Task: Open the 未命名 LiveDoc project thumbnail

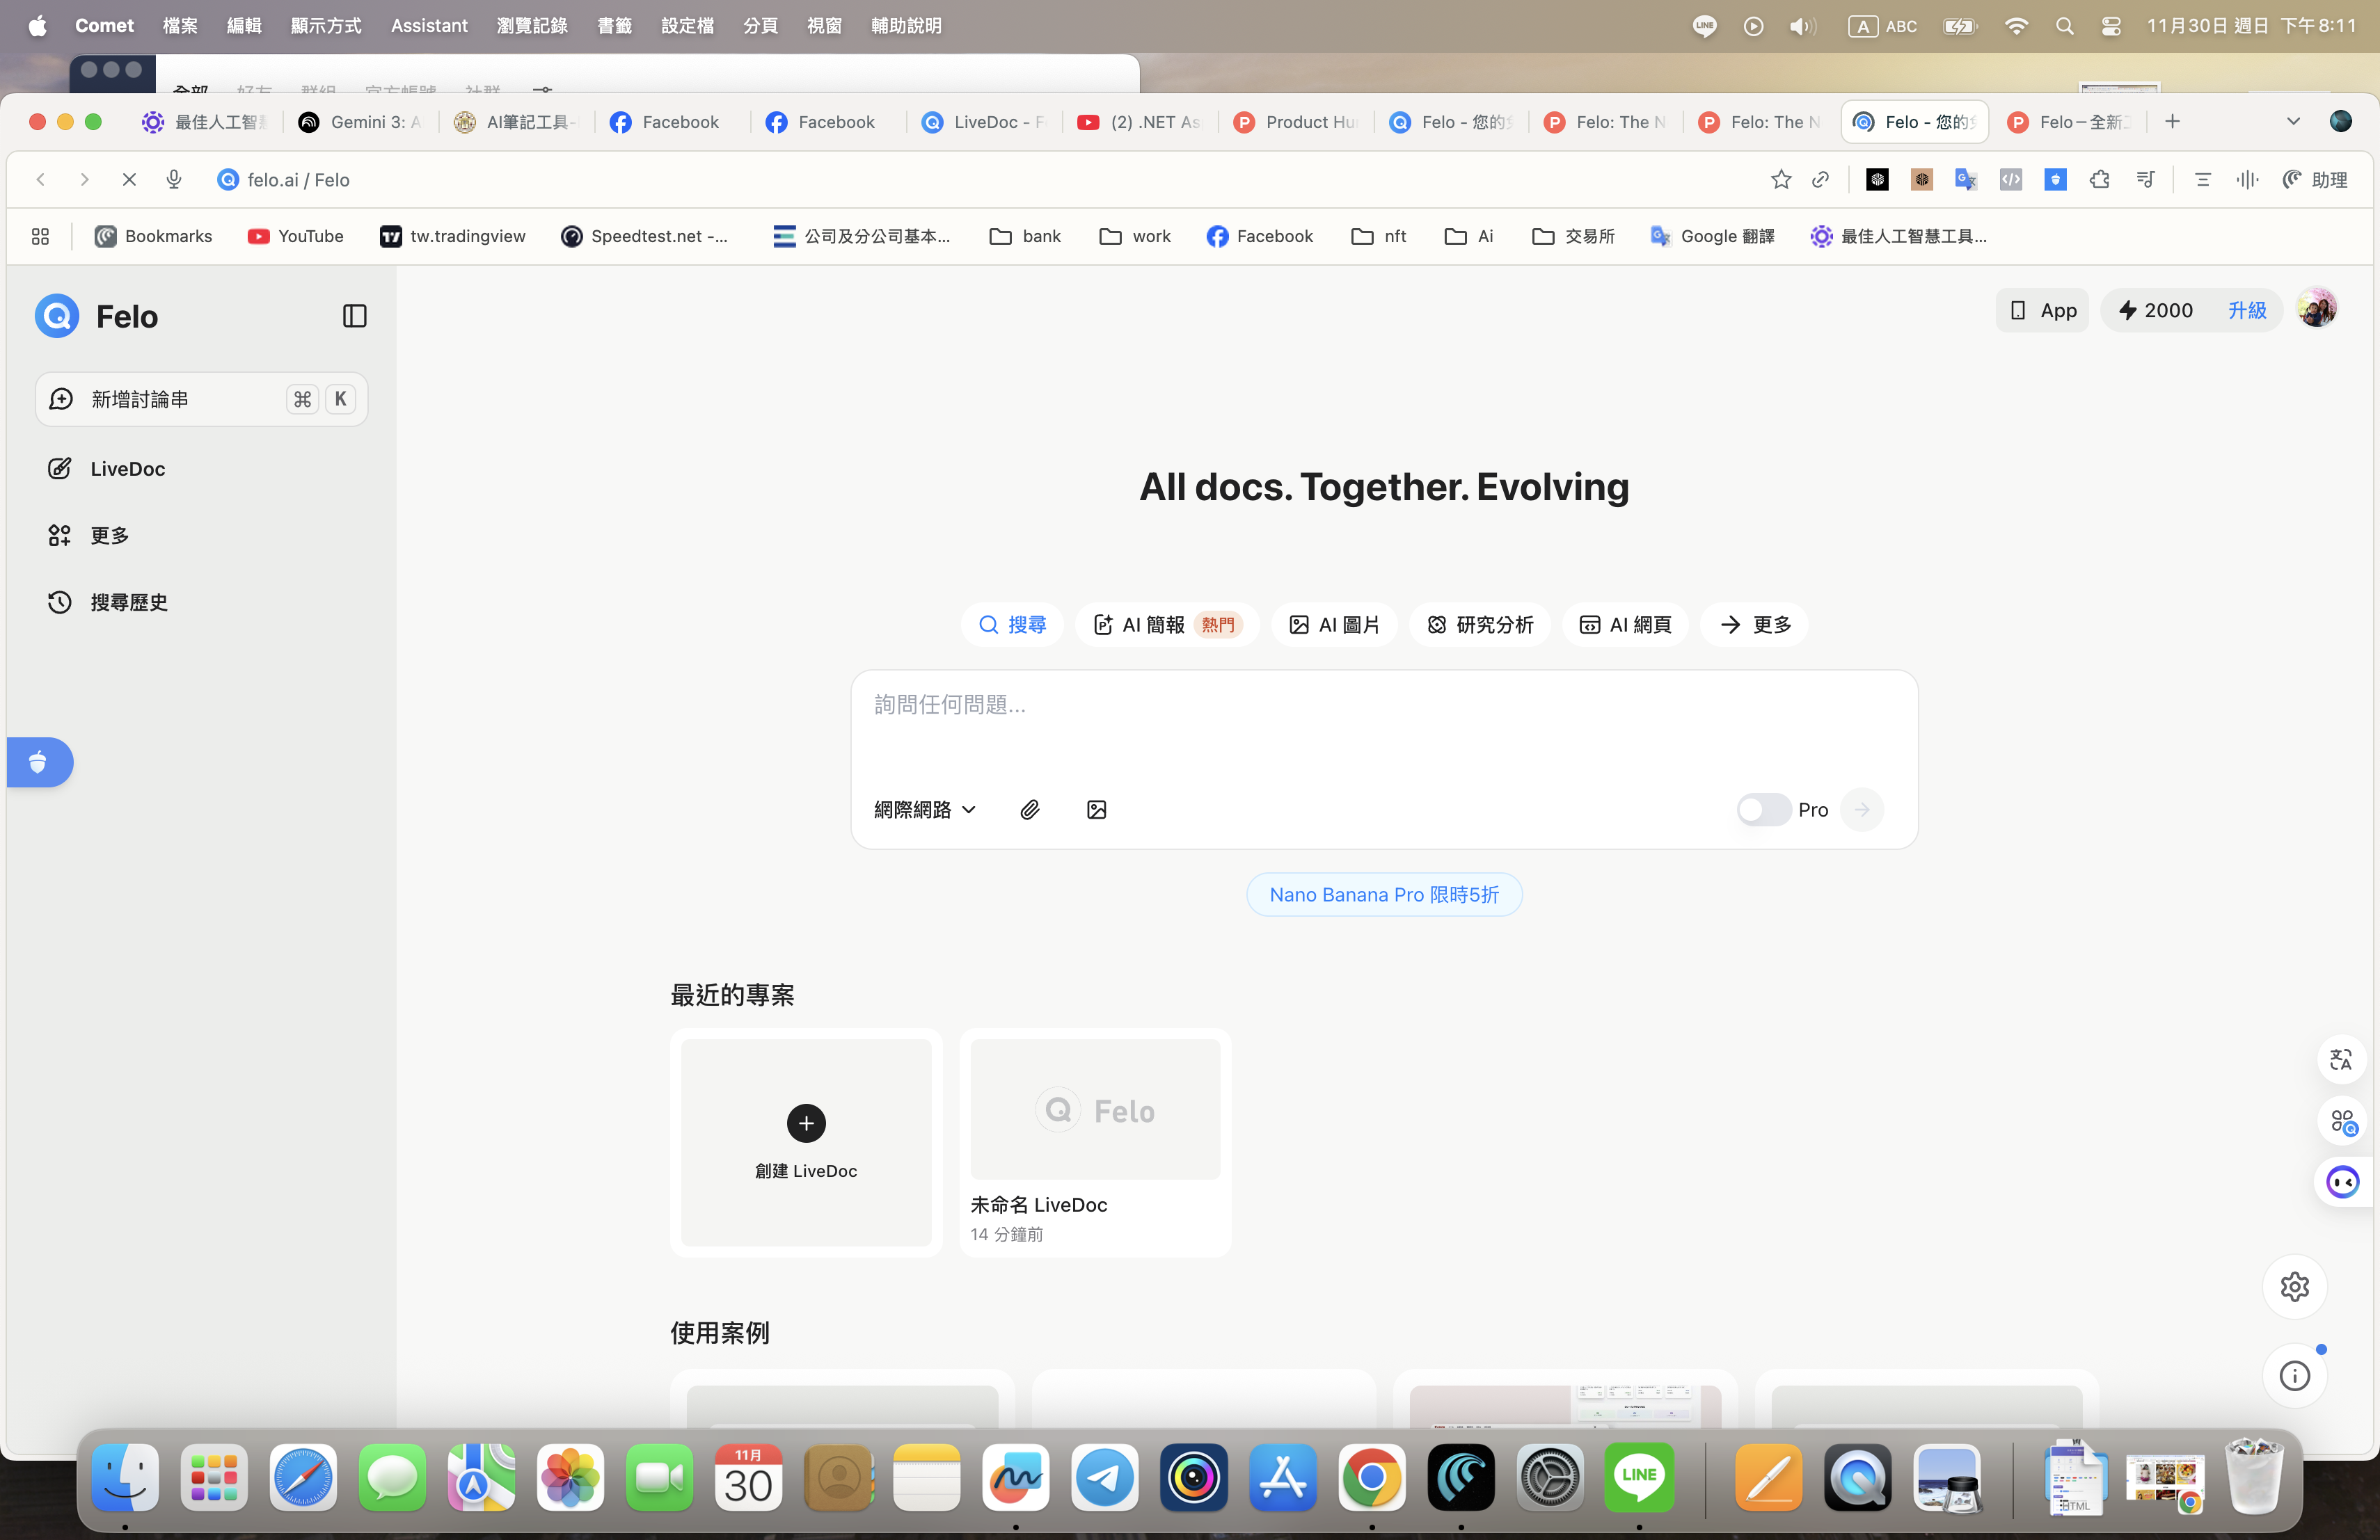Action: click(x=1095, y=1109)
